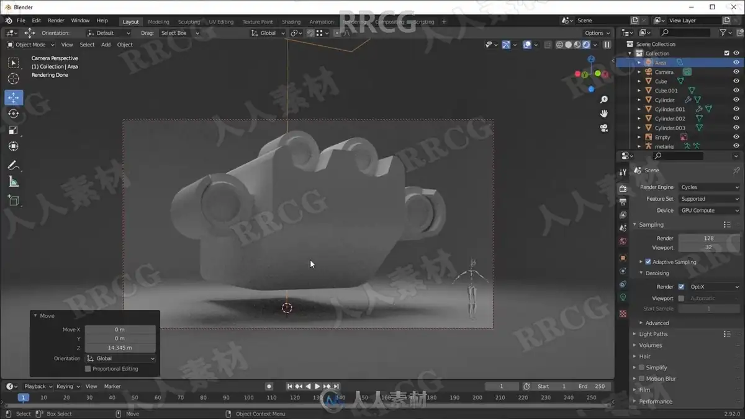This screenshot has height=419, width=745.
Task: Open the Render Engine dropdown
Action: click(709, 187)
